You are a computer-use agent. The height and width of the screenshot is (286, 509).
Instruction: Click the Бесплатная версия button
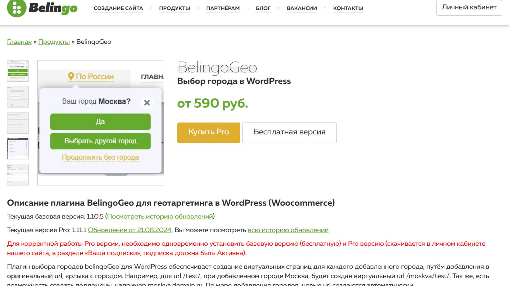pyautogui.click(x=289, y=133)
